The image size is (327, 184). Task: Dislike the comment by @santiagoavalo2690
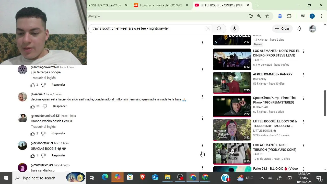[43, 85]
